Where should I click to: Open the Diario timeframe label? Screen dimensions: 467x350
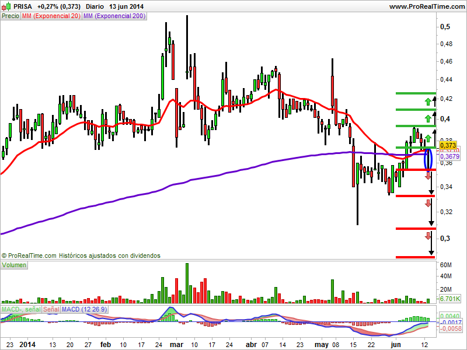coord(95,6)
